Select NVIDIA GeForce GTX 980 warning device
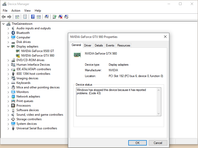 point(38,56)
